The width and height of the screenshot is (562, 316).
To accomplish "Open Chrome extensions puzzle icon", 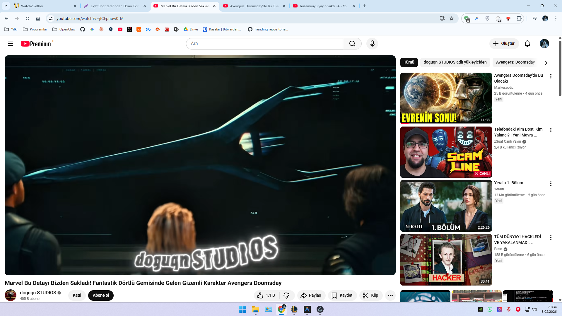I will (519, 18).
